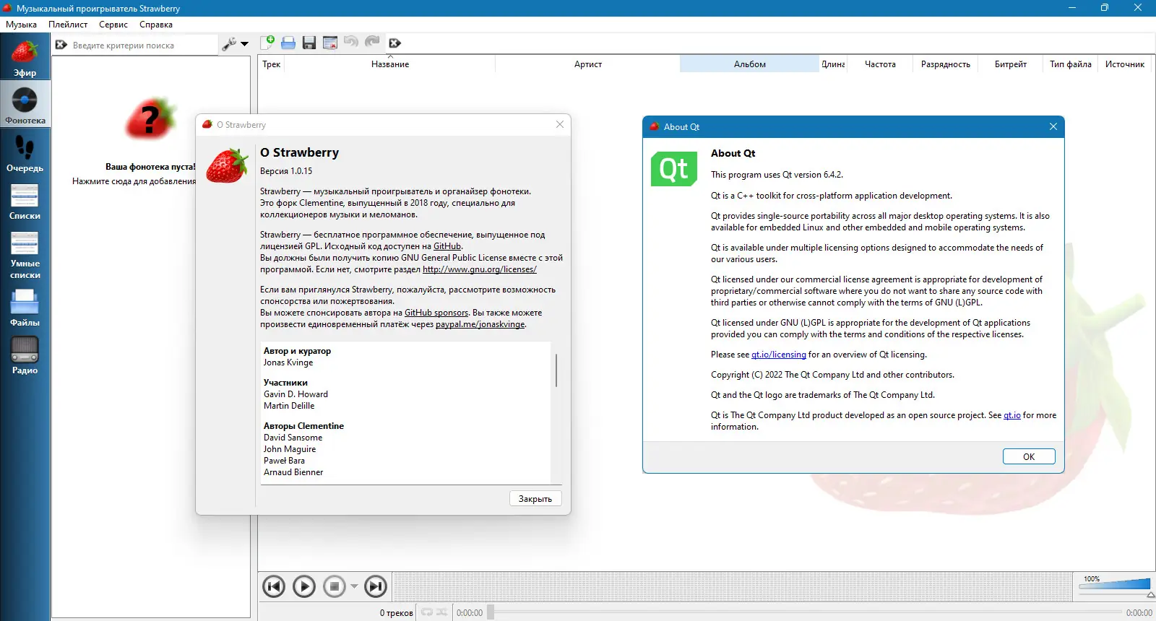This screenshot has width=1156, height=621.
Task: Click 'Версия 1.0.15' version text
Action: click(x=286, y=171)
